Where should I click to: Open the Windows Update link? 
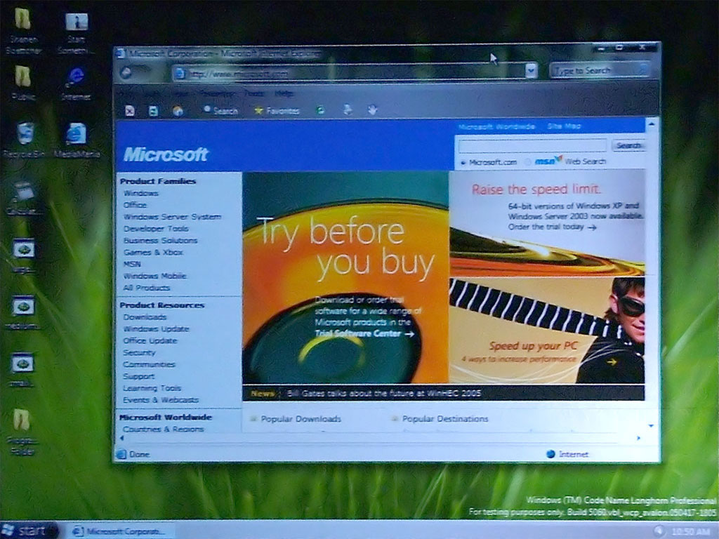coord(156,329)
